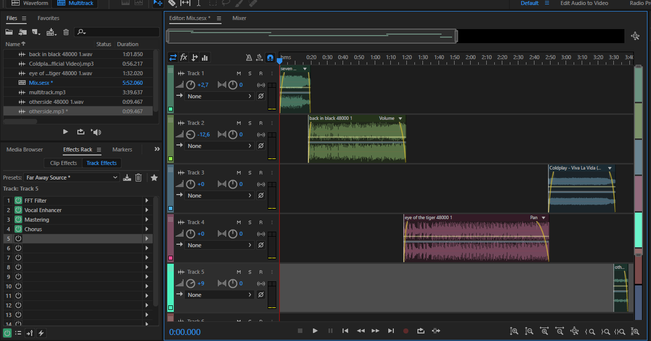Image resolution: width=651 pixels, height=341 pixels.
Task: Click Zoom In Time icon
Action: 544,331
